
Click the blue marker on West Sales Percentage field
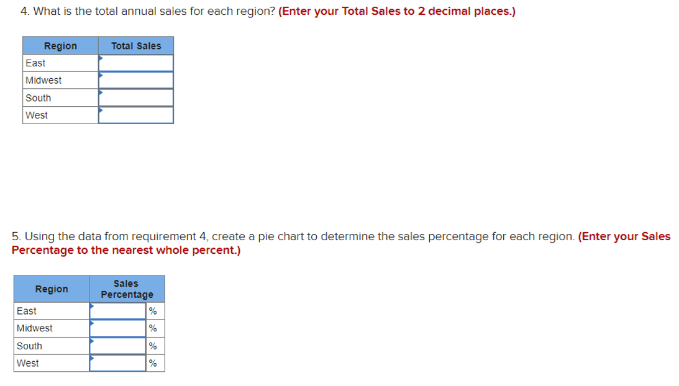tap(92, 359)
